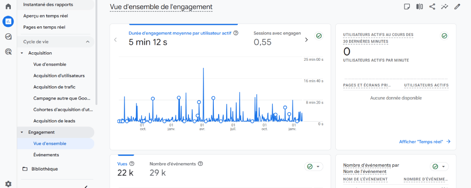
Task: Click the 29 k events value
Action: click(x=158, y=172)
